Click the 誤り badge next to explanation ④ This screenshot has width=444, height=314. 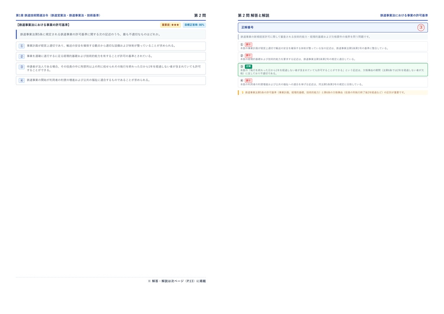pyautogui.click(x=248, y=80)
